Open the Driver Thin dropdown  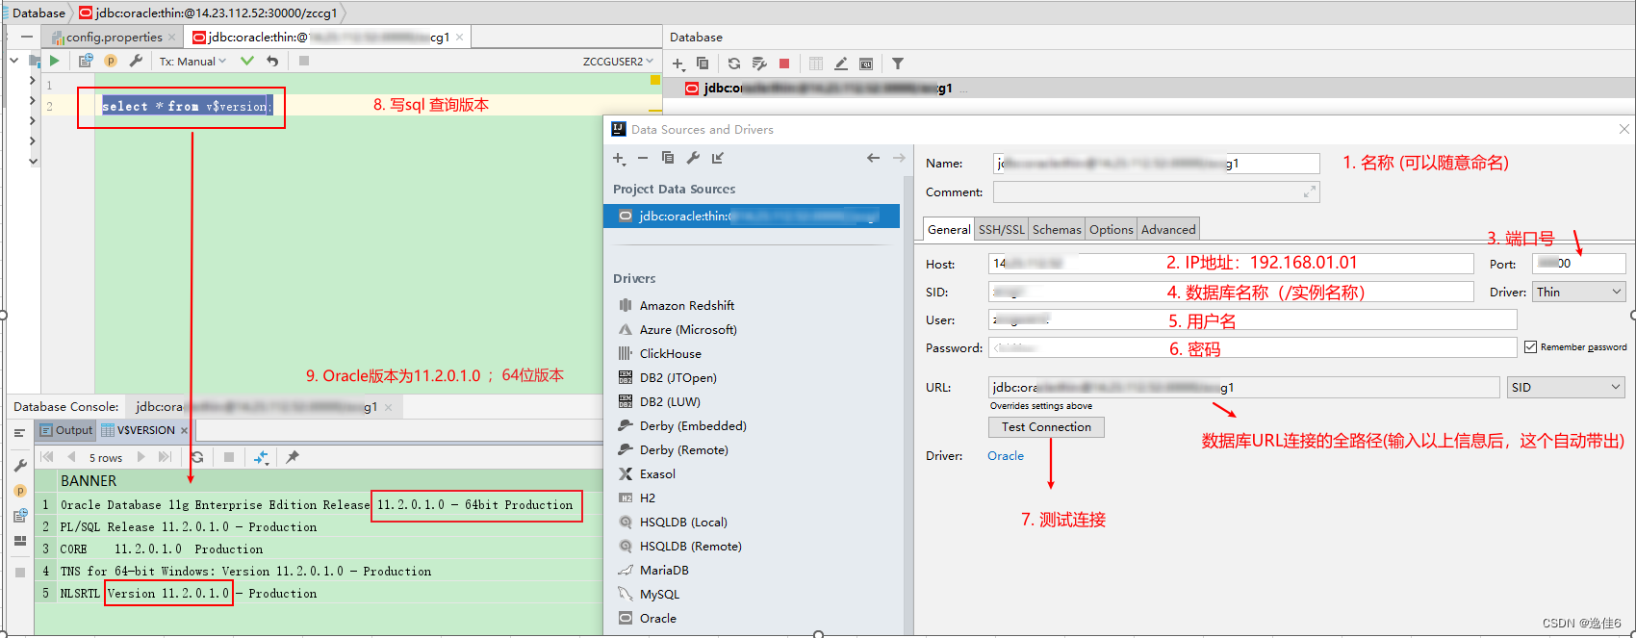tap(1579, 292)
